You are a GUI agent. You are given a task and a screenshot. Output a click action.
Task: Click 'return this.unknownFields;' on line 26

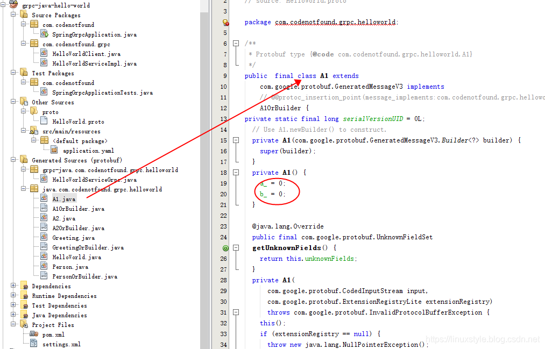click(308, 259)
